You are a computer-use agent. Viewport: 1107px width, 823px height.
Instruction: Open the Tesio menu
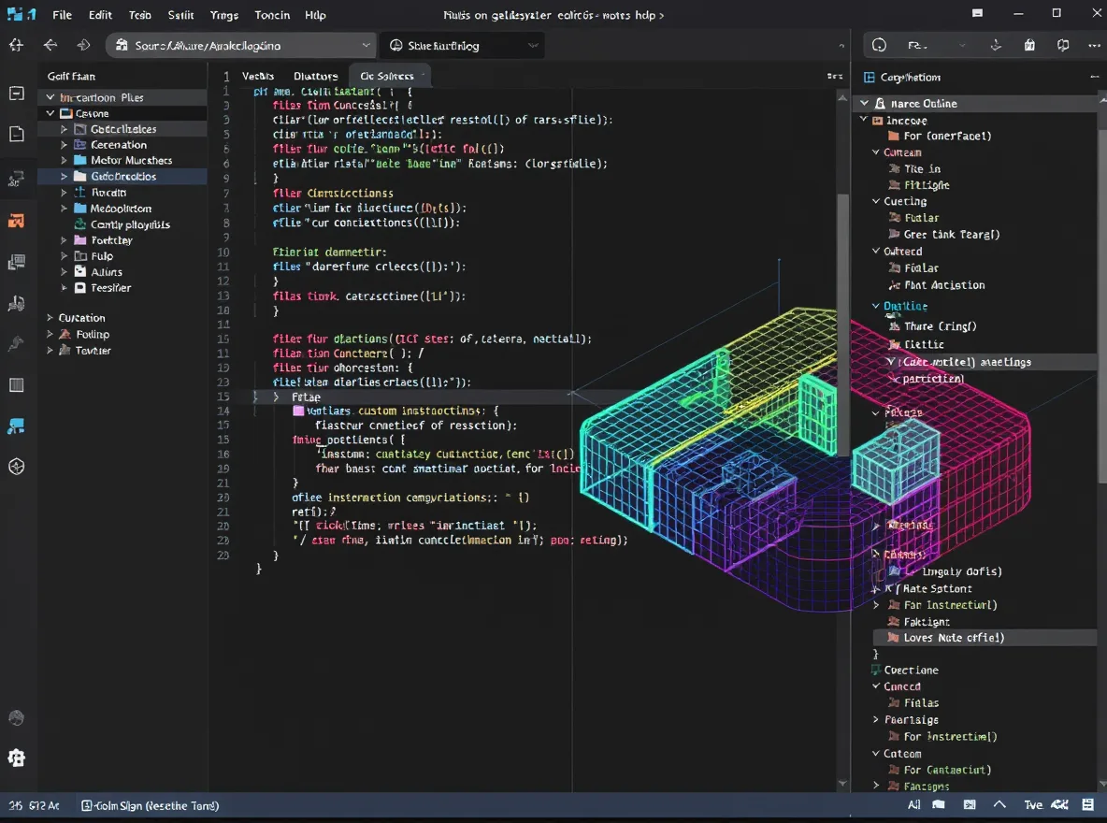[140, 15]
